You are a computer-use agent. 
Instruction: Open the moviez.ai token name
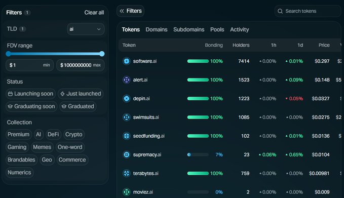143,192
